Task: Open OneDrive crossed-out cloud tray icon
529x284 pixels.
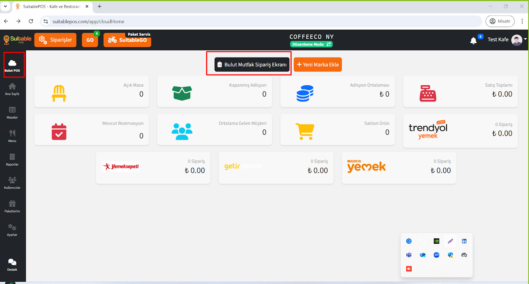Action: pos(464,255)
